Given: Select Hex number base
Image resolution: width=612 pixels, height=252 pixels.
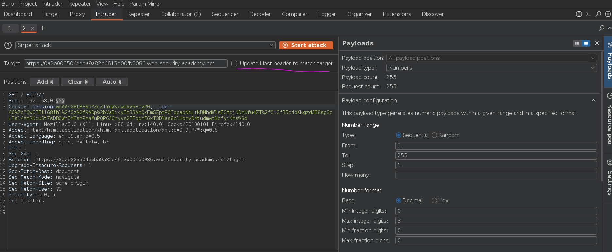Looking at the screenshot, I should point(434,201).
